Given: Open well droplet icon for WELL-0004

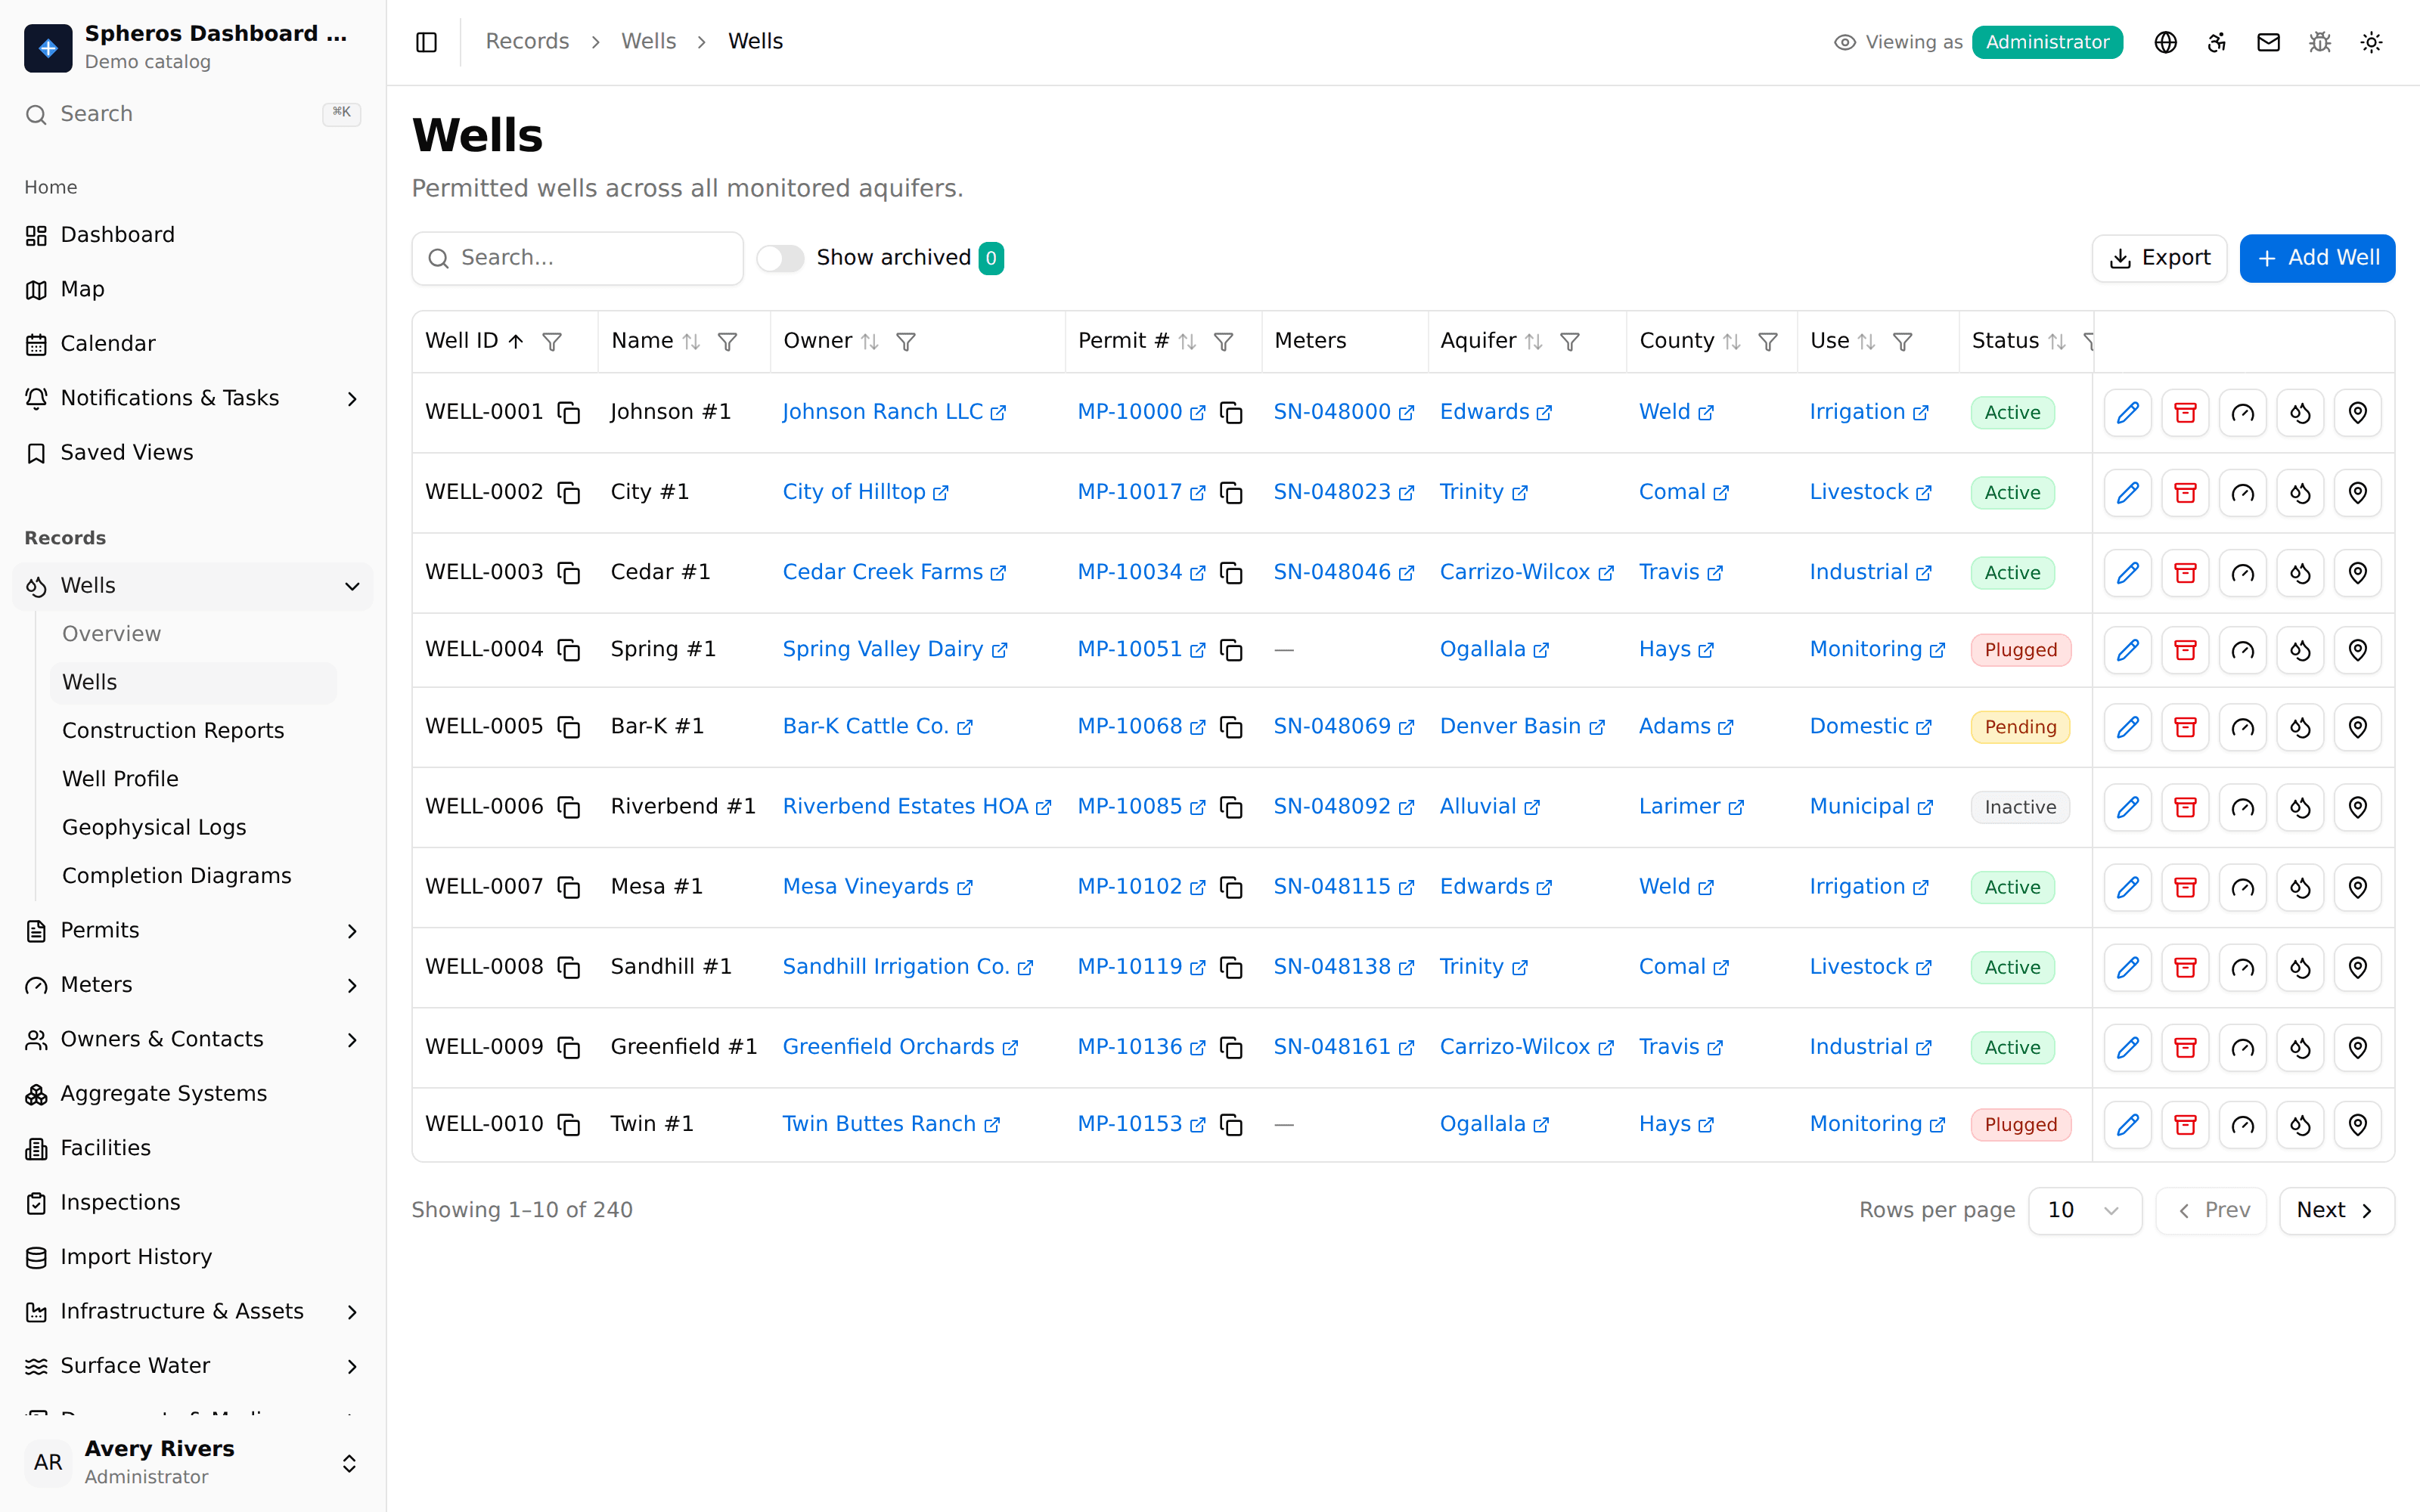Looking at the screenshot, I should (x=2300, y=650).
